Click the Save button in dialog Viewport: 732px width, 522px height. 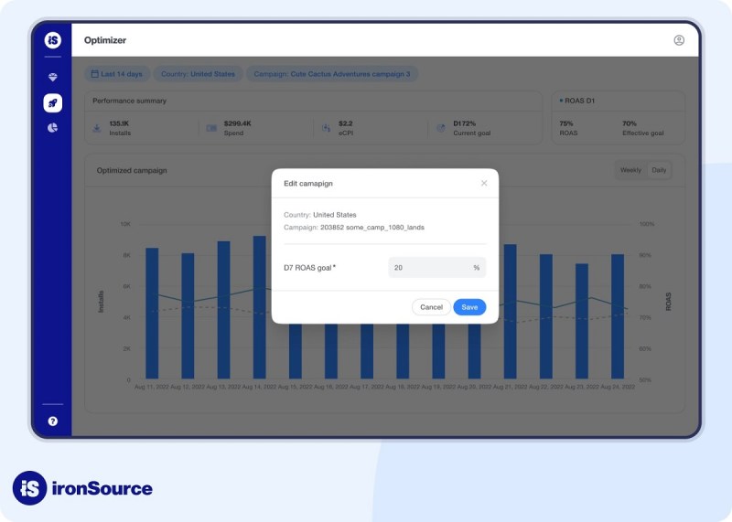469,307
